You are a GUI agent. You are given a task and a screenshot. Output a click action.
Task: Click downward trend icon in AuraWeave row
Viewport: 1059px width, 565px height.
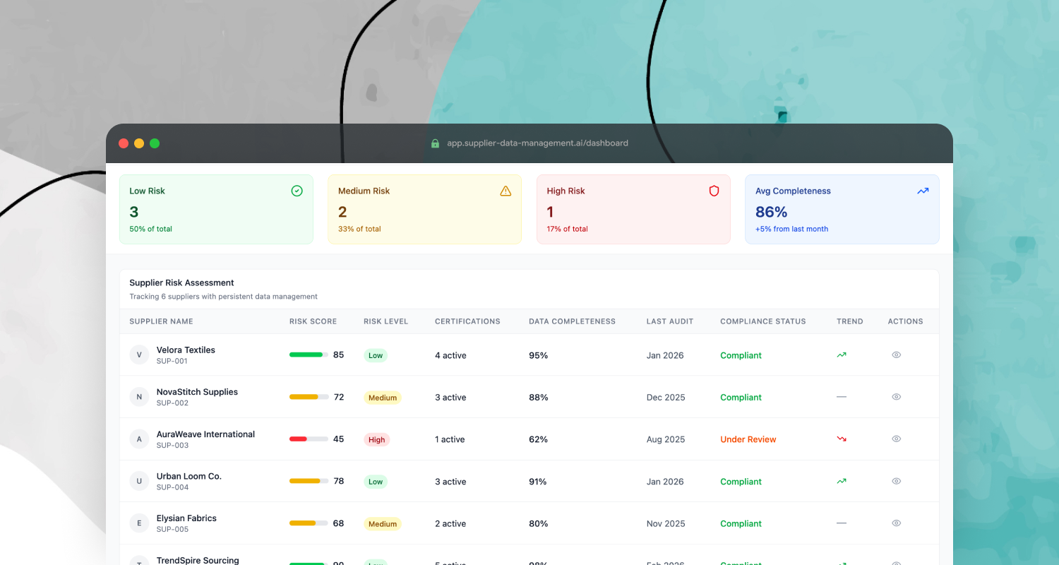tap(842, 439)
